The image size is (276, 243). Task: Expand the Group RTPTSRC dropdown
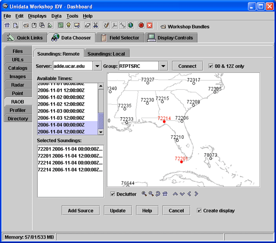pyautogui.click(x=163, y=66)
